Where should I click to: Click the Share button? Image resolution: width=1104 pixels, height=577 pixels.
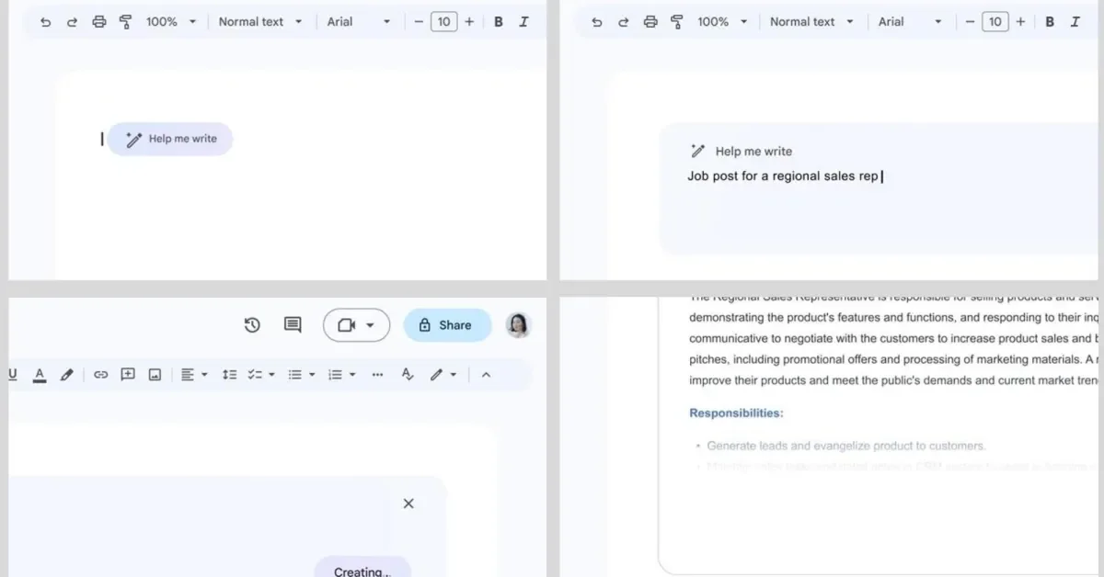pyautogui.click(x=447, y=324)
